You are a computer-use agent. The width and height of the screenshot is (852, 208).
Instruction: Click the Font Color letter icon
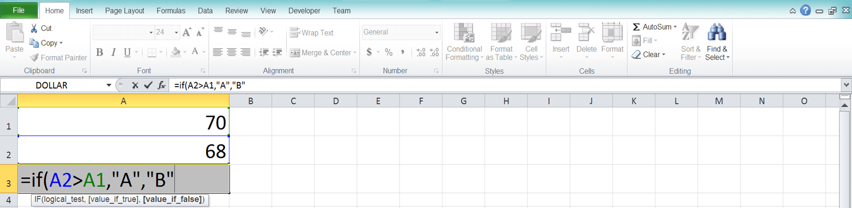[x=195, y=52]
